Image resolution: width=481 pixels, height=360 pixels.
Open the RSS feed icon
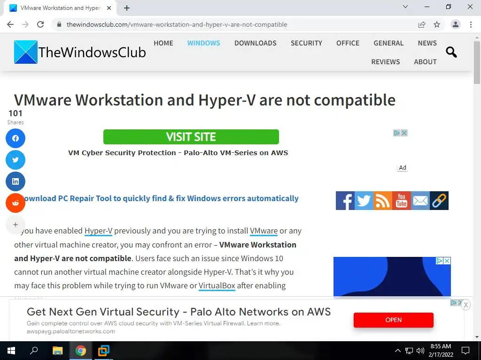click(x=382, y=201)
